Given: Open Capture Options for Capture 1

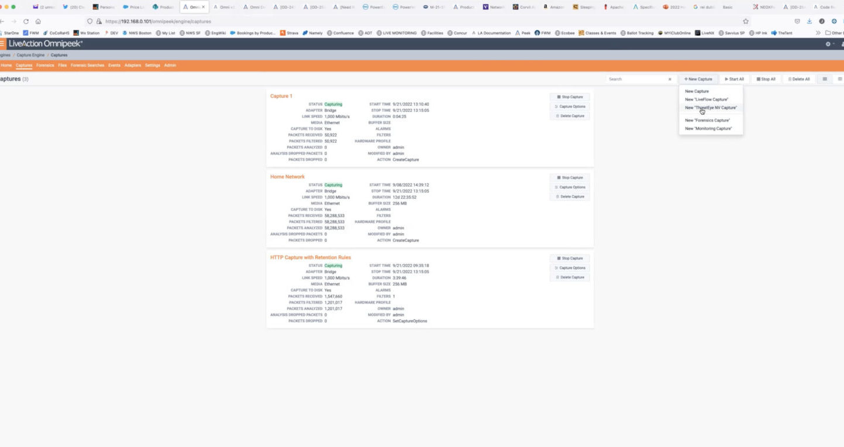Looking at the screenshot, I should pos(570,106).
